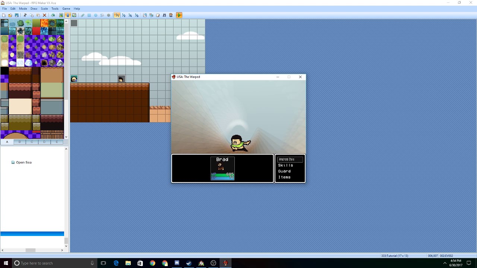Screen dimensions: 477x268
Task: Open Discord from the taskbar
Action: pyautogui.click(x=177, y=263)
